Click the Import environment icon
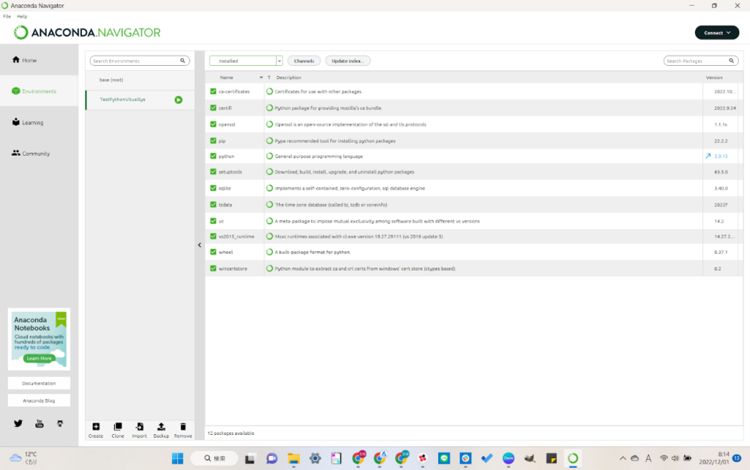Viewport: 750px width, 470px height. 139,427
